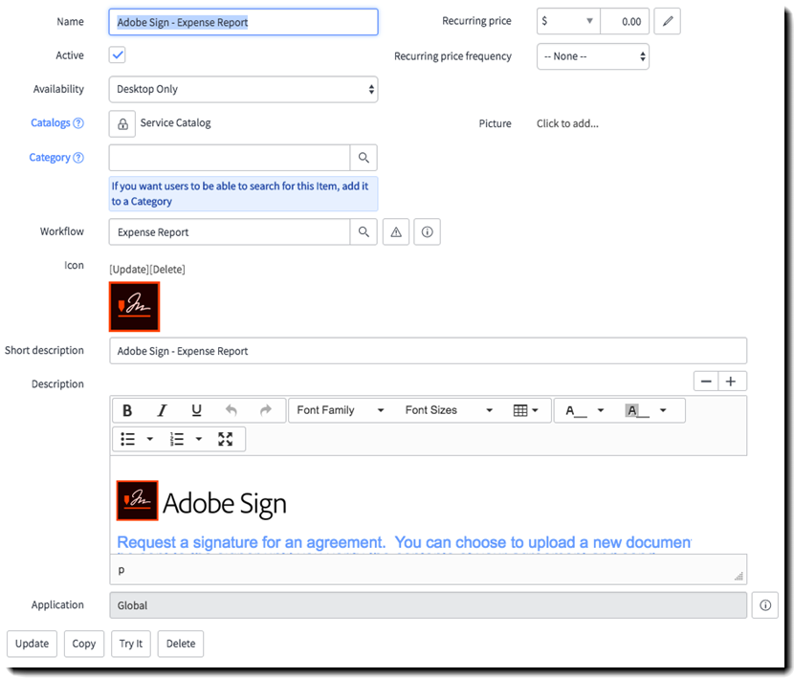Toggle Underline in the description toolbar
The width and height of the screenshot is (794, 678).
coord(196,410)
